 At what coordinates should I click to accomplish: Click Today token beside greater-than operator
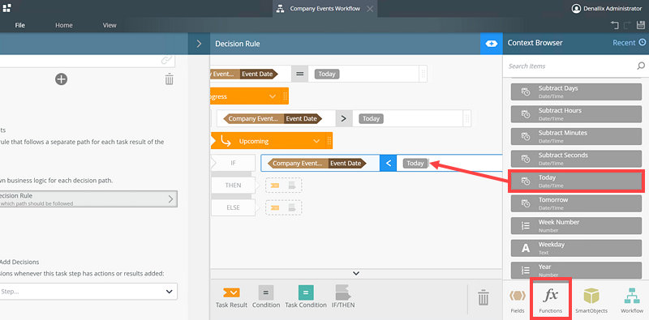[372, 118]
